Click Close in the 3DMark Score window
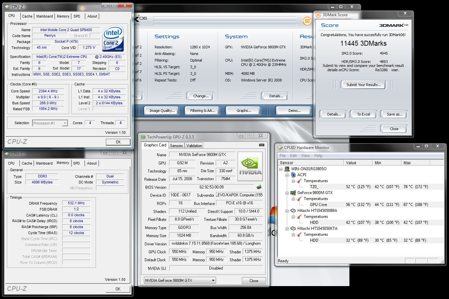 (x=394, y=129)
